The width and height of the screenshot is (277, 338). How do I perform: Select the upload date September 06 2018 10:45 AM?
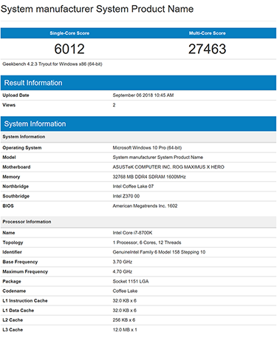(x=143, y=95)
